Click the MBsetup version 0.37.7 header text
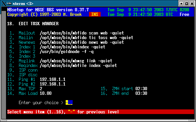196x122 pixels. click(48, 10)
